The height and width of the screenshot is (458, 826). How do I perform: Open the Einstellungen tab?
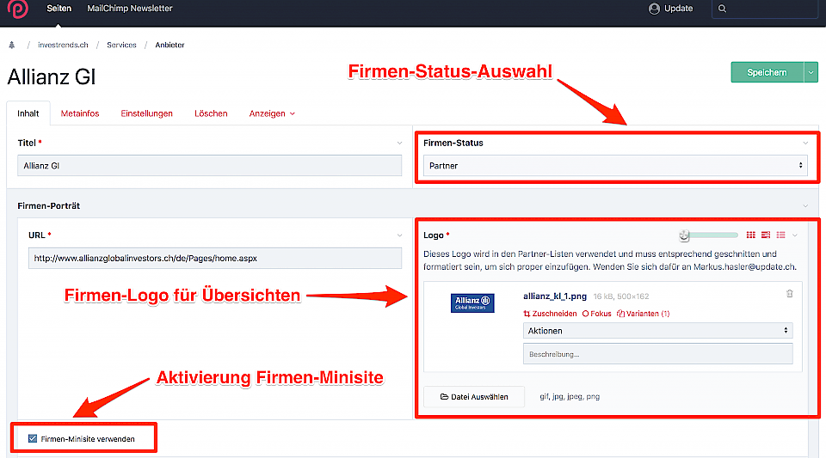click(146, 113)
